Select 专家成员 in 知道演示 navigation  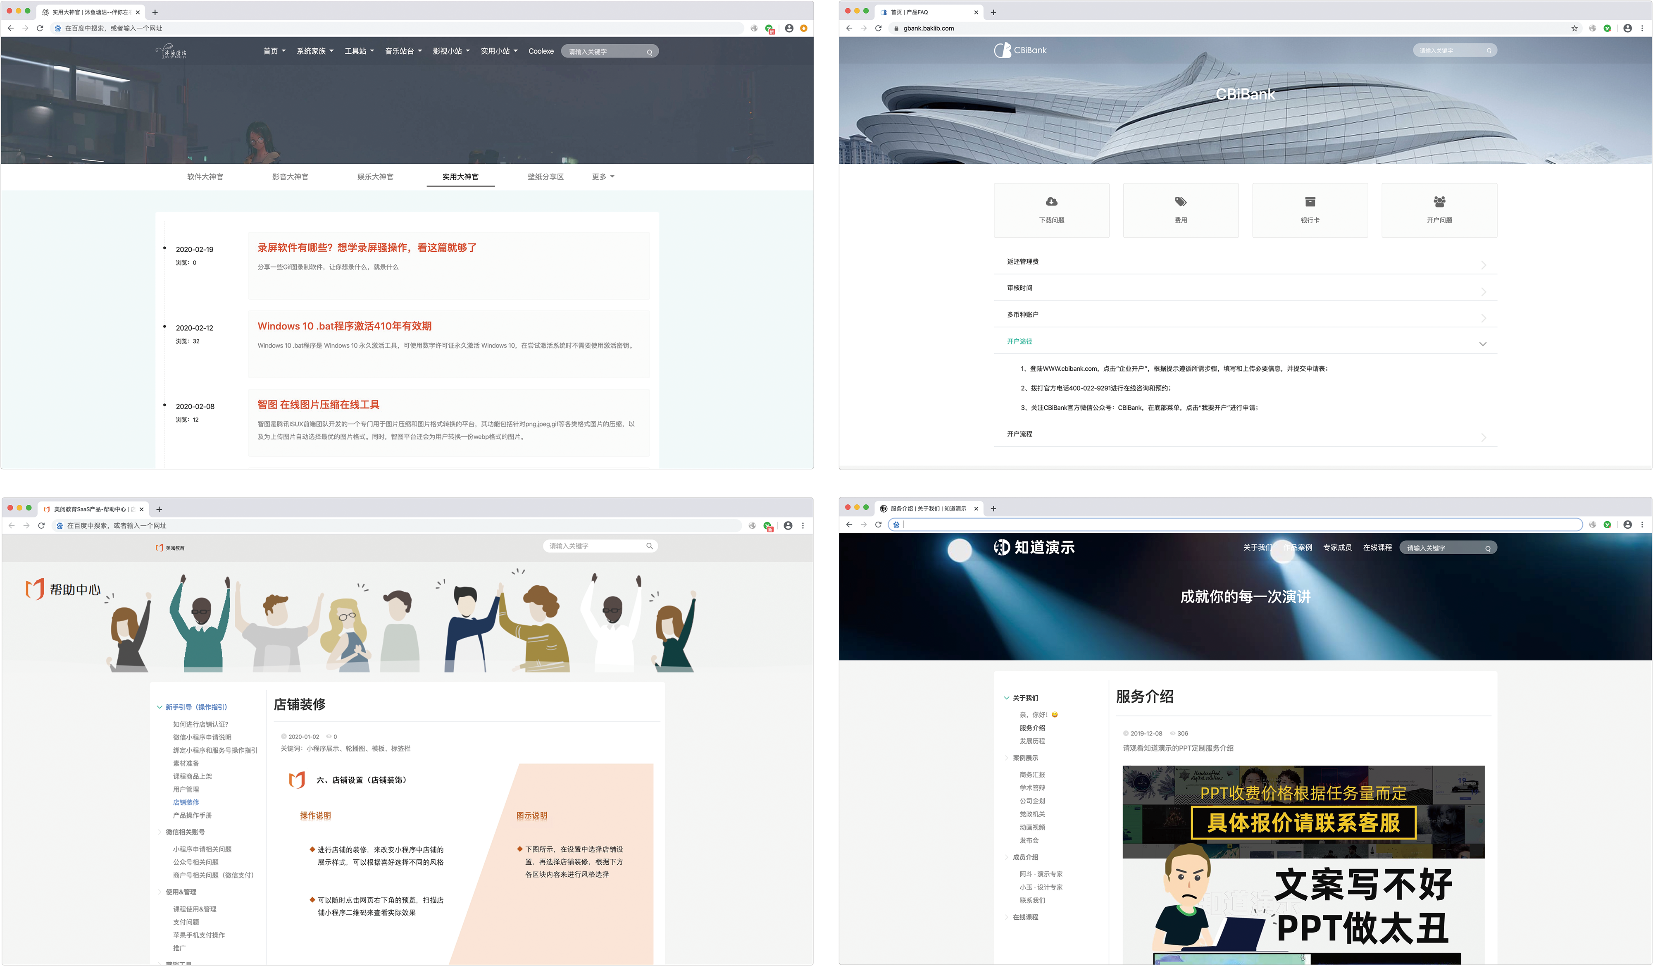1337,547
